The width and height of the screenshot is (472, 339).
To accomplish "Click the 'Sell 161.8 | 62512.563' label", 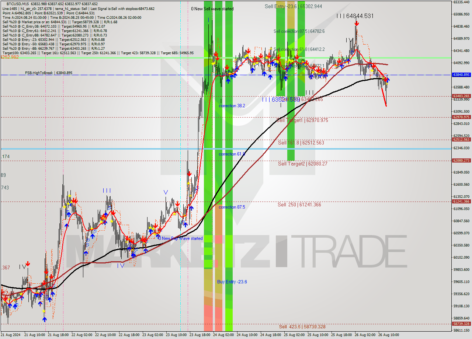I will 301,143.
